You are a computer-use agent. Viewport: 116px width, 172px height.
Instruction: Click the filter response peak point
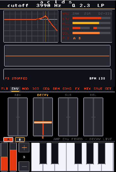45,16
